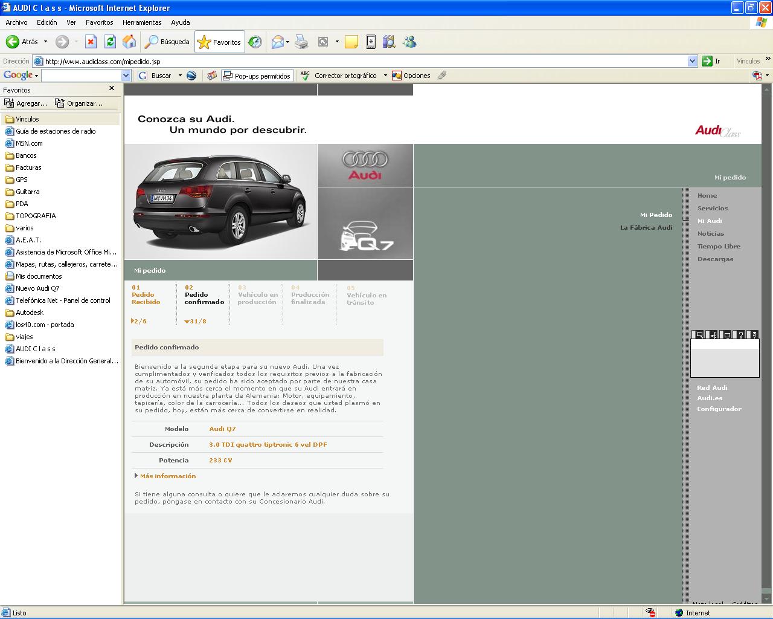The height and width of the screenshot is (619, 773).
Task: Print the page with printer icon
Action: click(301, 42)
